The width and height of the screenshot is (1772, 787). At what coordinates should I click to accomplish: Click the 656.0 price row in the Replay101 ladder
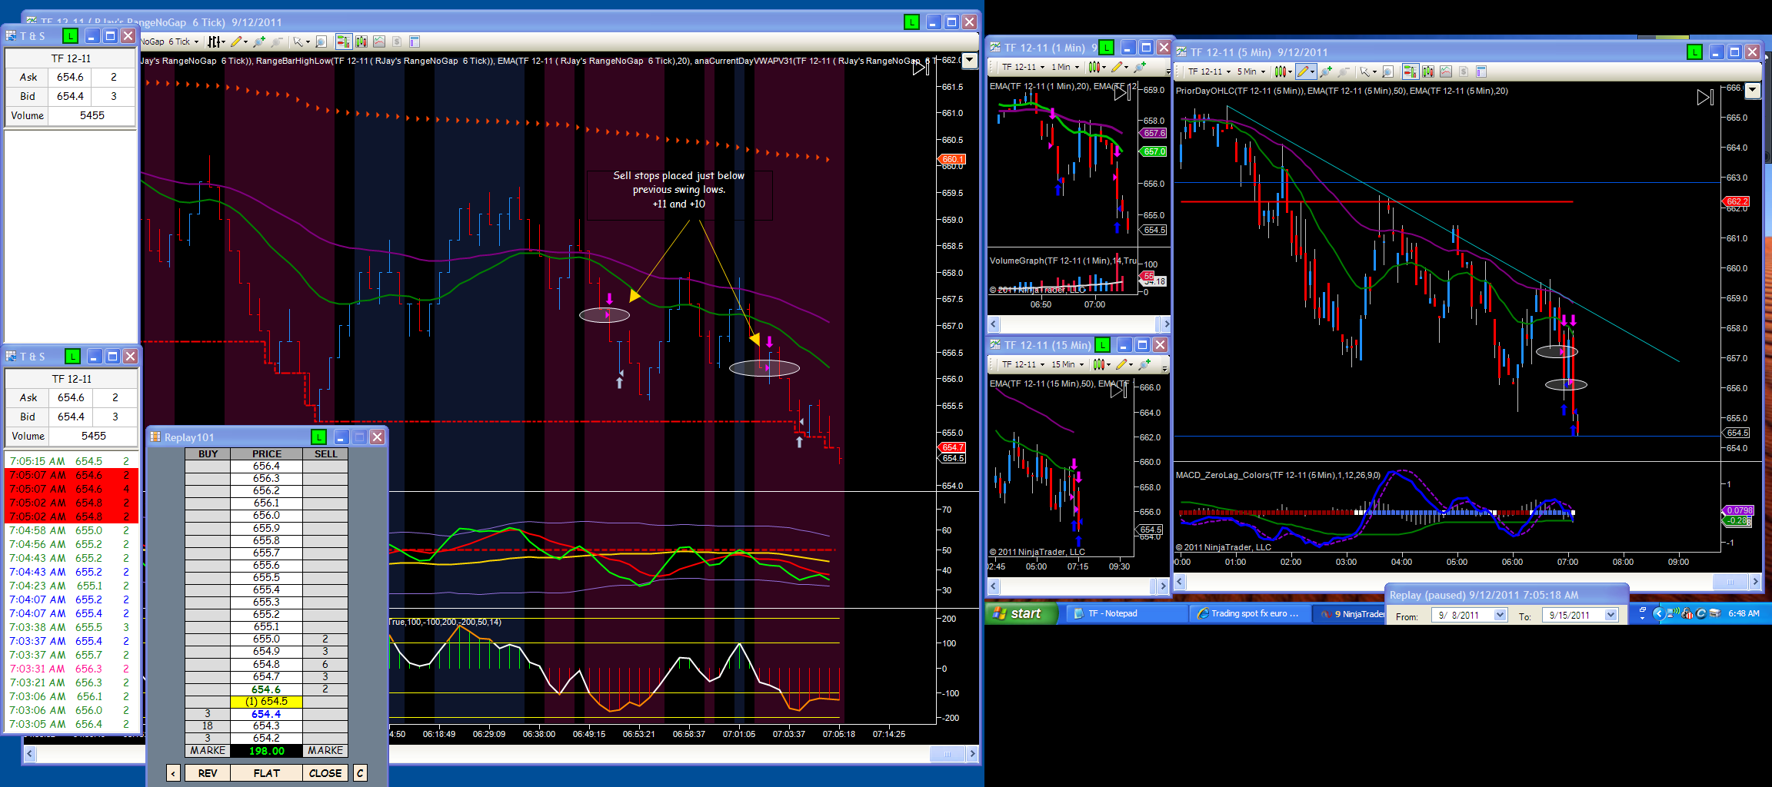pos(266,516)
